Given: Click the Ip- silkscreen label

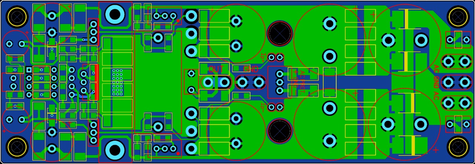Looking at the screenshot, I should (263, 108).
